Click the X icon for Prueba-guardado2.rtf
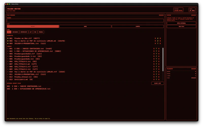This screenshot has width=203, height=127. pyautogui.click(x=159, y=54)
